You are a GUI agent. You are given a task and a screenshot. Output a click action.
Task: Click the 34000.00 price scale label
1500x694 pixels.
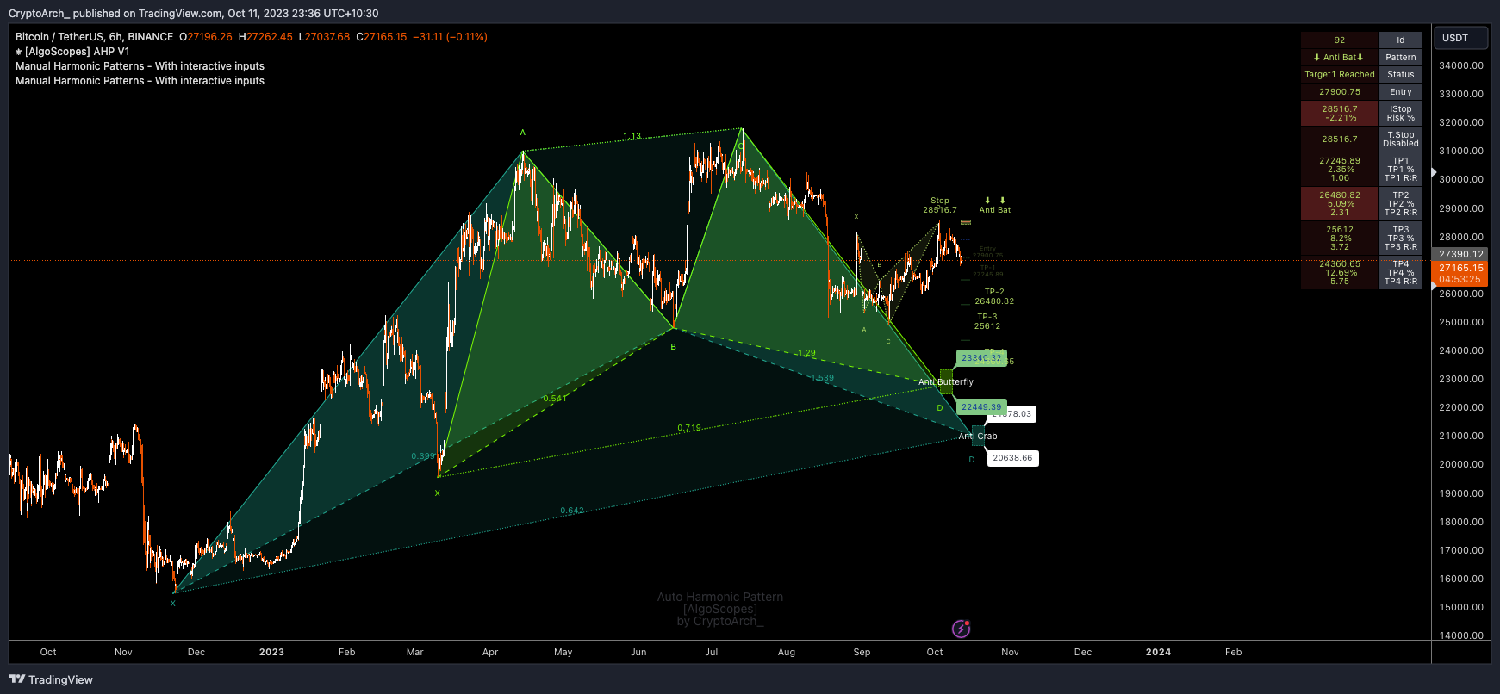(1461, 65)
